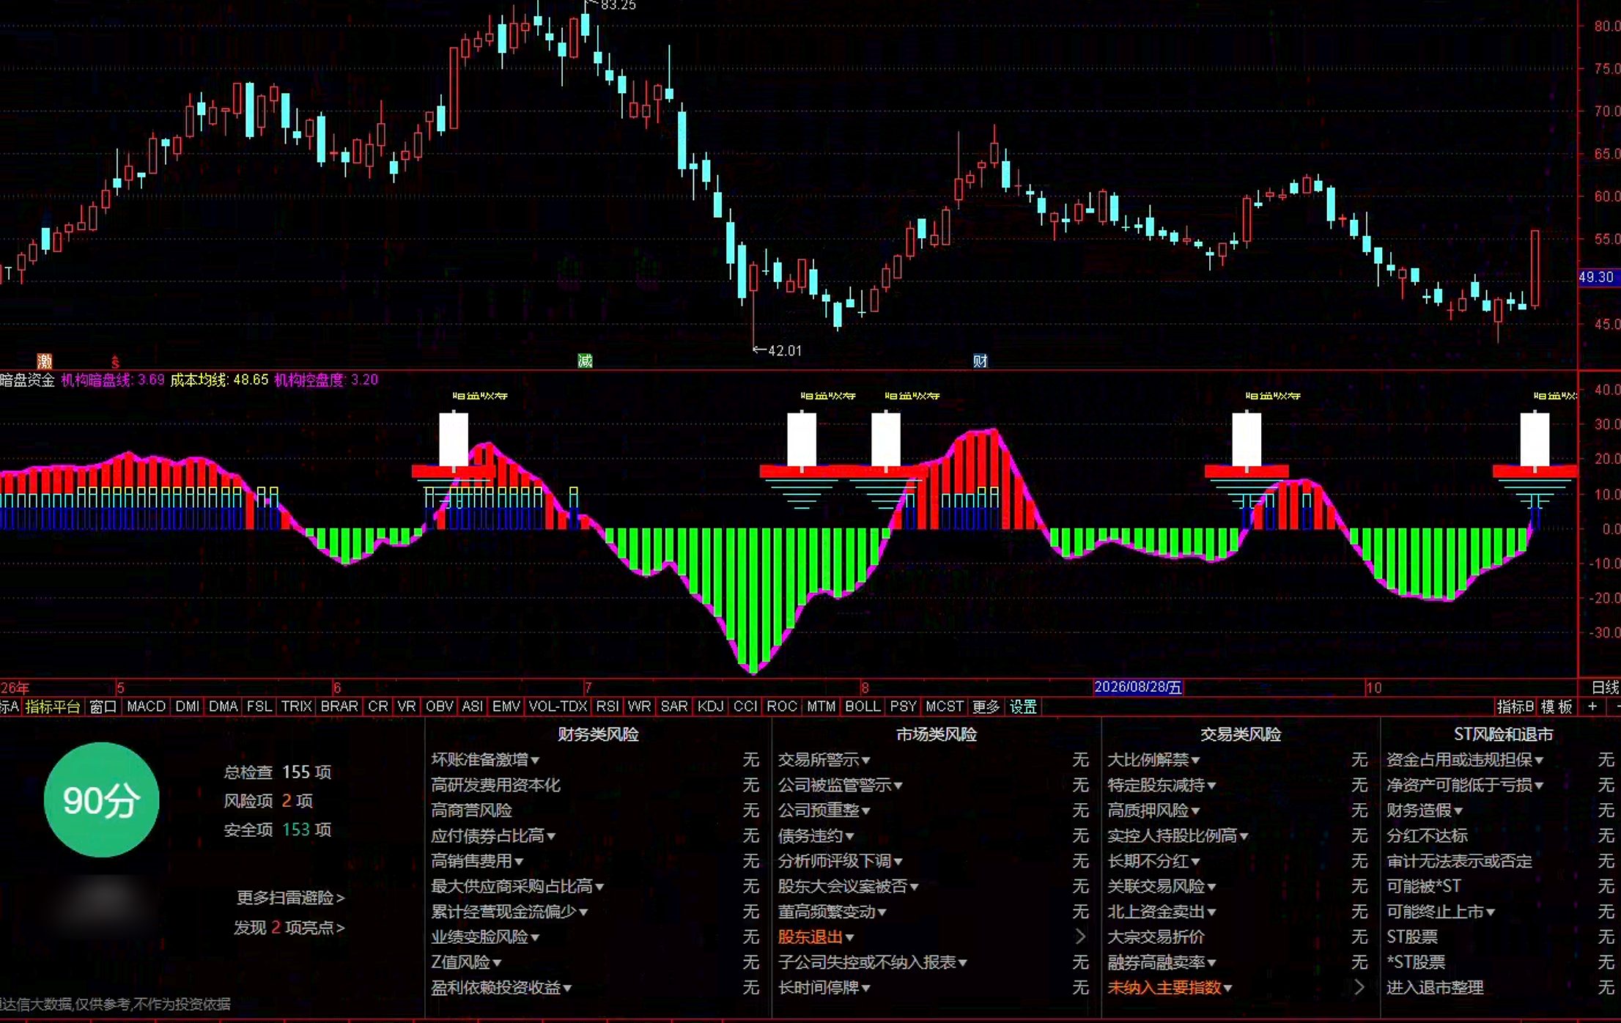Select the RSI indicator tab
1621x1023 pixels.
coord(607,706)
